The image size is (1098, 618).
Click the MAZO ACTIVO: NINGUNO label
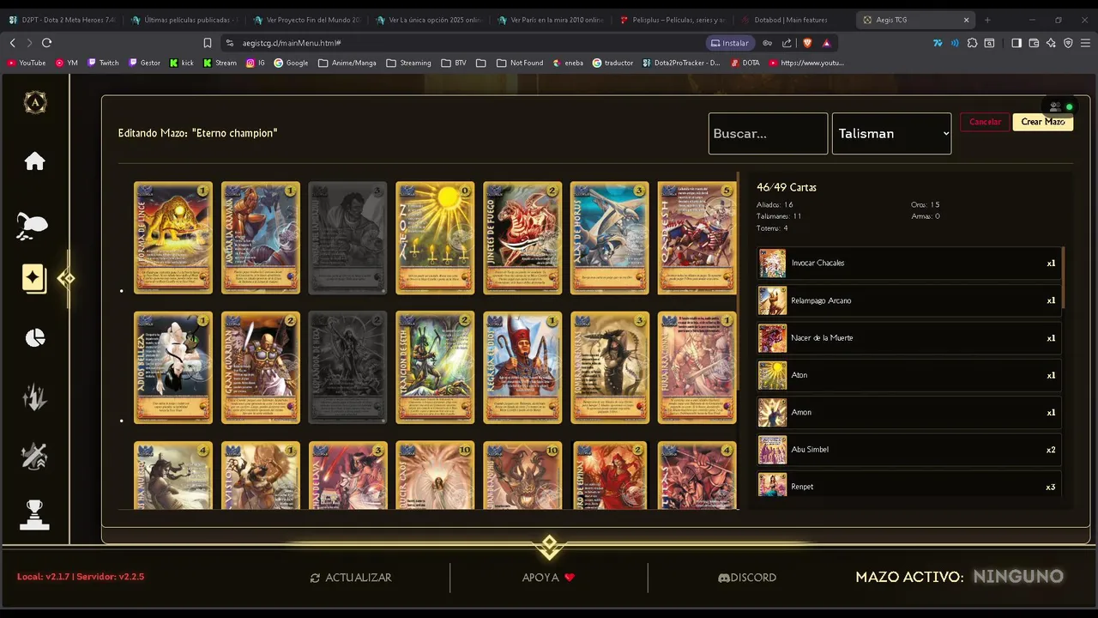point(959,577)
